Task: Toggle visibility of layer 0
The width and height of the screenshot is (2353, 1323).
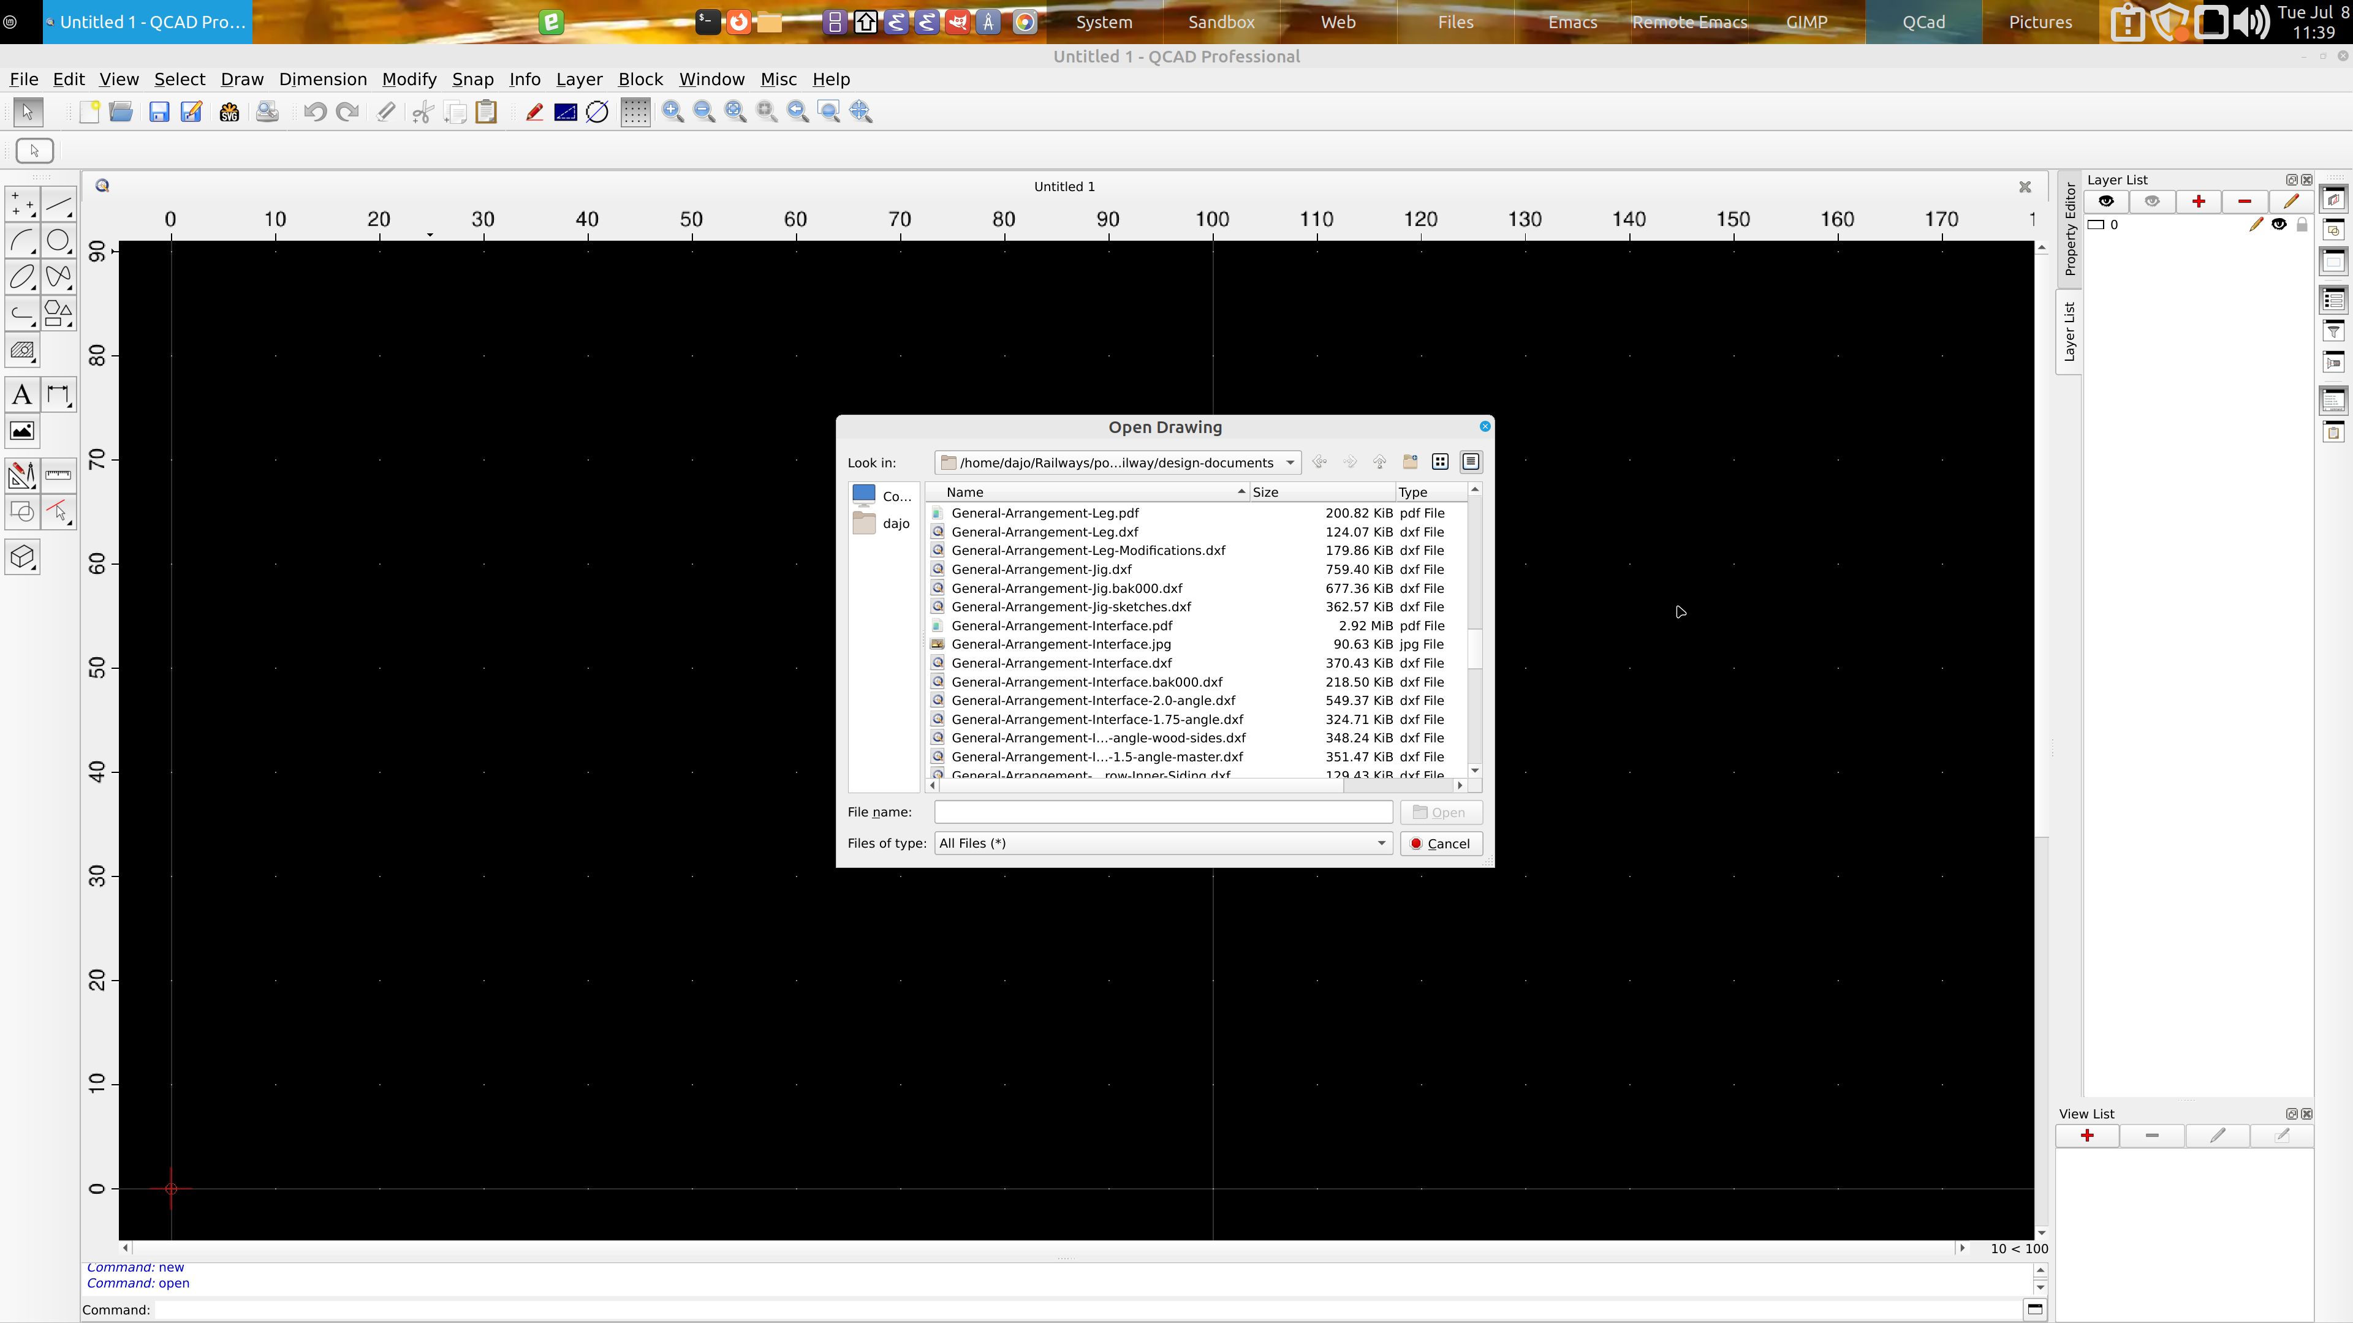Action: click(2279, 225)
